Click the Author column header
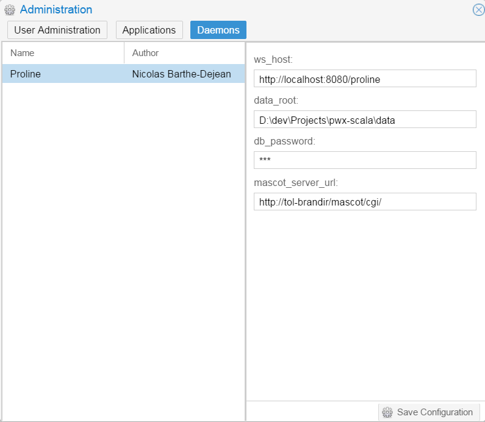The width and height of the screenshot is (485, 422). pos(184,53)
